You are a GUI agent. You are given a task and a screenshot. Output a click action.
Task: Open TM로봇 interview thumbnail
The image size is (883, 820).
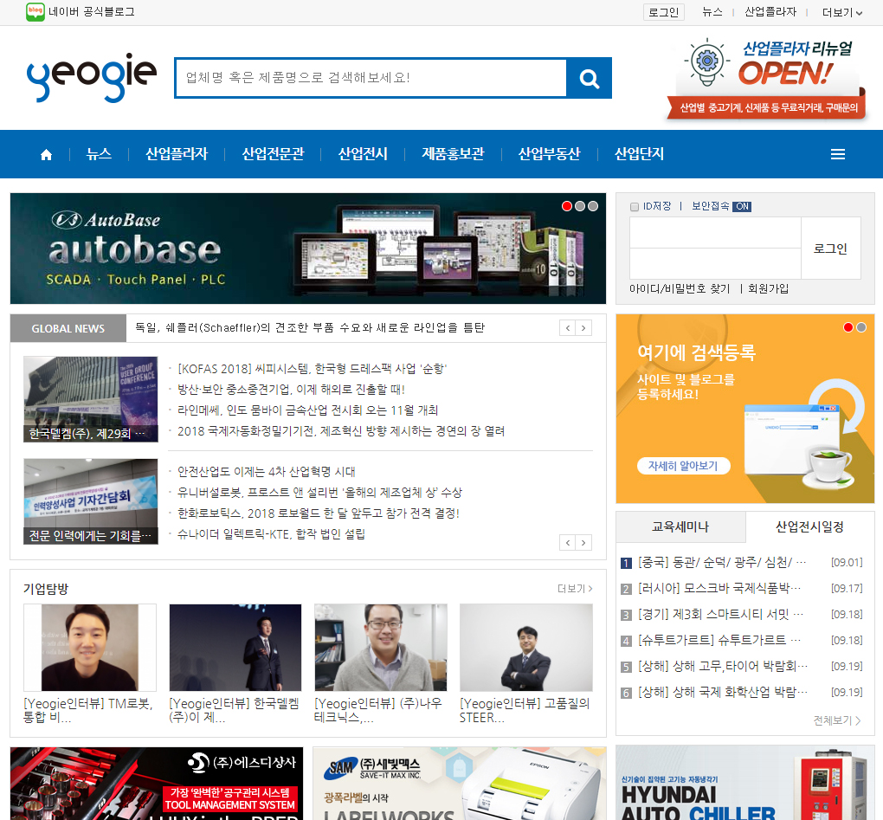[90, 648]
